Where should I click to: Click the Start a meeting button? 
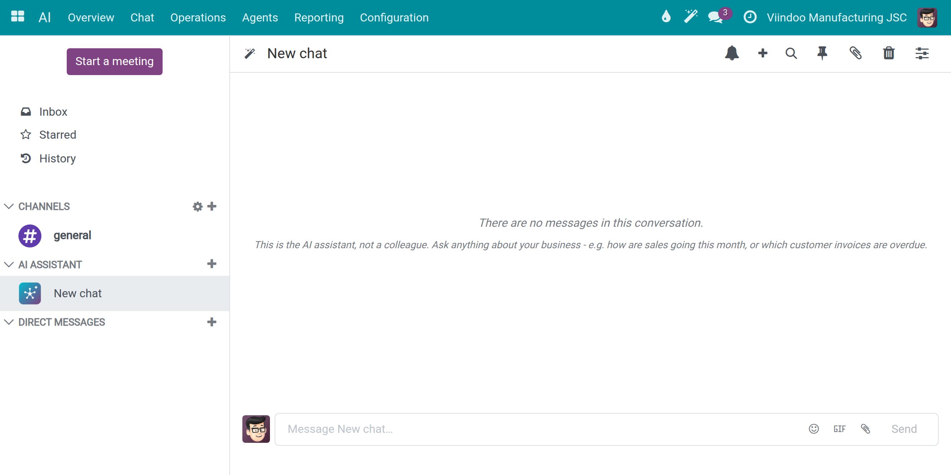coord(114,61)
